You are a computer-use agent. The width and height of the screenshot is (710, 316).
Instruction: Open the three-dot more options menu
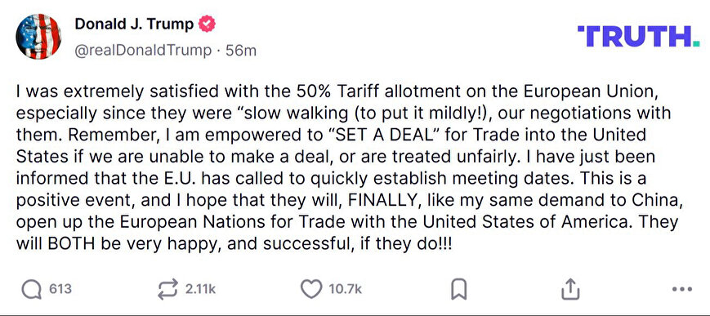pos(682,289)
